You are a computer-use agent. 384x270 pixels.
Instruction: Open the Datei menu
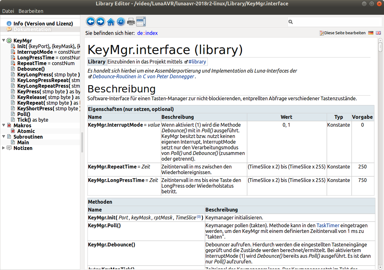click(x=8, y=11)
